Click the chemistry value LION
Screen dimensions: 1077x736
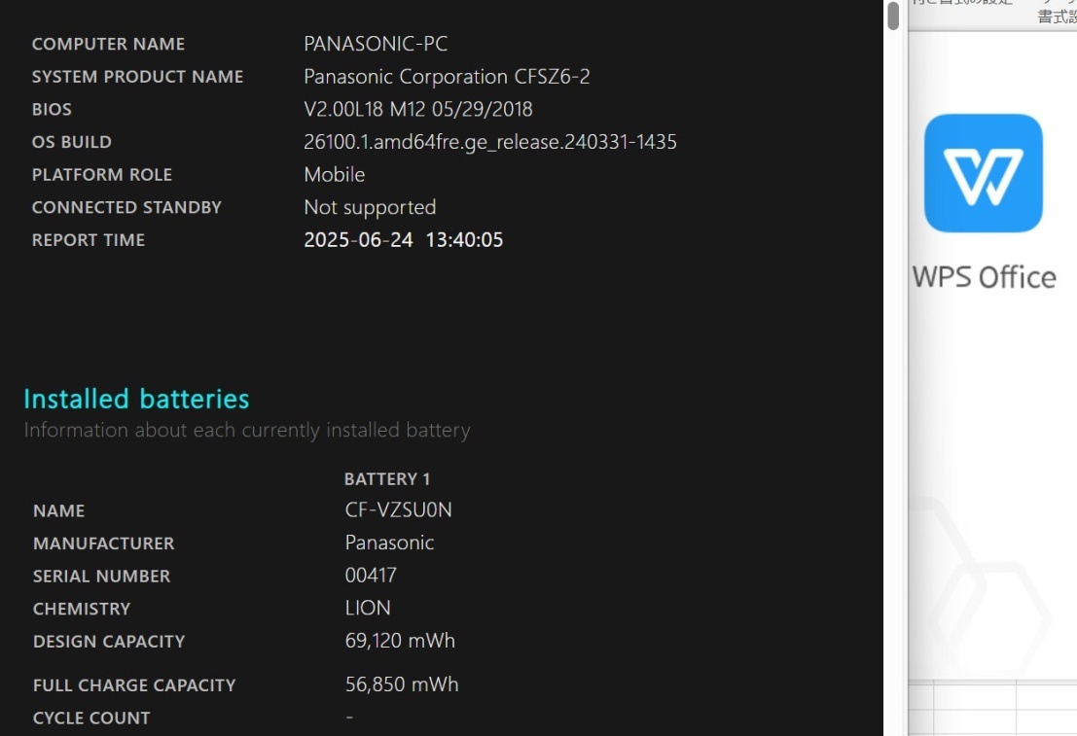[x=368, y=608]
